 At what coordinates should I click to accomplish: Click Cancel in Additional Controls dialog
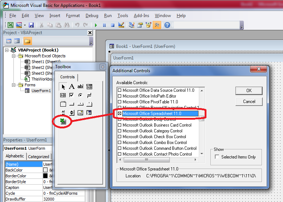(x=249, y=102)
